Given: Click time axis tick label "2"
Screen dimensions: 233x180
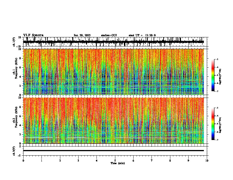Looking at the screenshot, I should click(x=60, y=161).
